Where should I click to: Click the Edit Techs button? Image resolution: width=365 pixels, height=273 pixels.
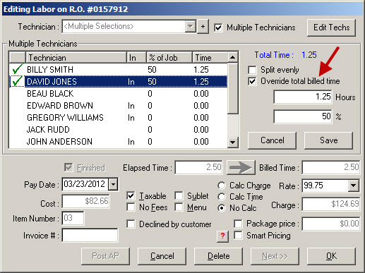331,28
